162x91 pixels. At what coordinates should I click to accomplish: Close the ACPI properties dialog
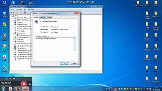coord(77,13)
